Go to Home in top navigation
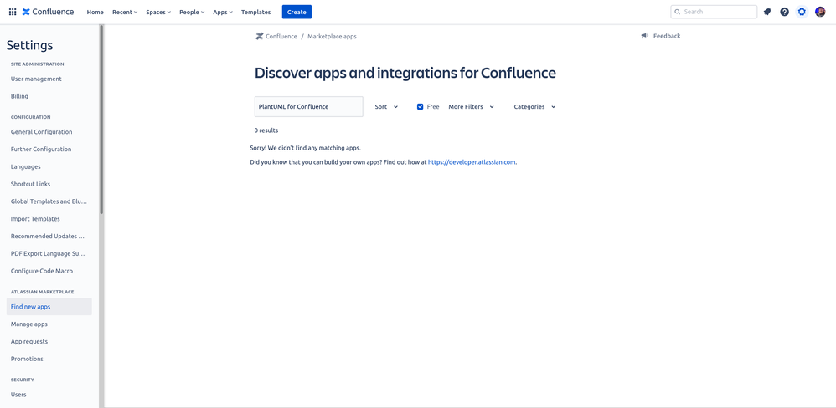This screenshot has height=408, width=836. click(x=95, y=12)
